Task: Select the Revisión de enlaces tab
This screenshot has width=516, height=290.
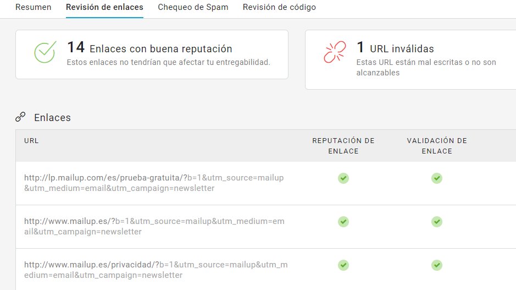Action: 104,7
